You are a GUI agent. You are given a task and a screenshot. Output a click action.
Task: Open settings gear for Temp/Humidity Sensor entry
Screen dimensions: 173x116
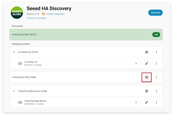click(x=147, y=91)
